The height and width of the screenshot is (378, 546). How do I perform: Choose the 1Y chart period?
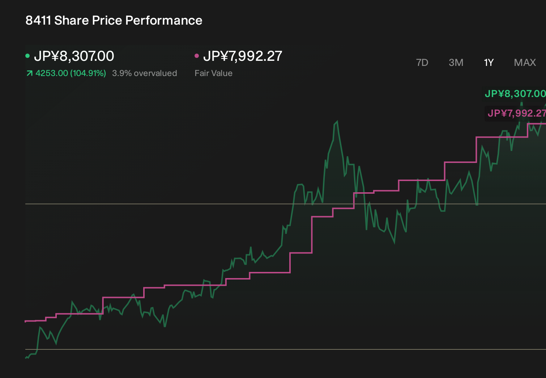pos(489,63)
